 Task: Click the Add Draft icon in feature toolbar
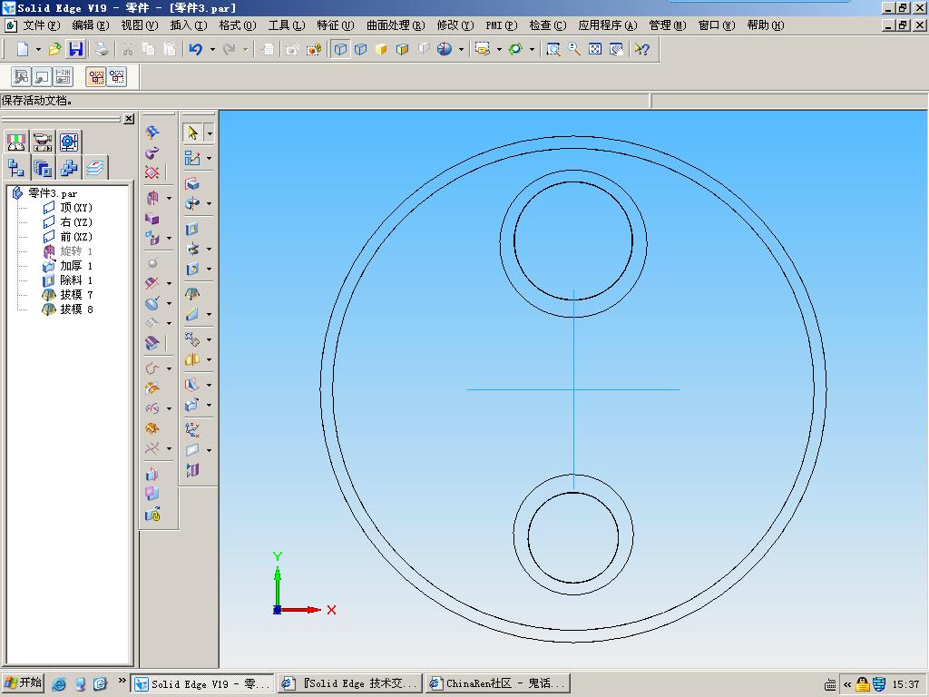[x=192, y=294]
